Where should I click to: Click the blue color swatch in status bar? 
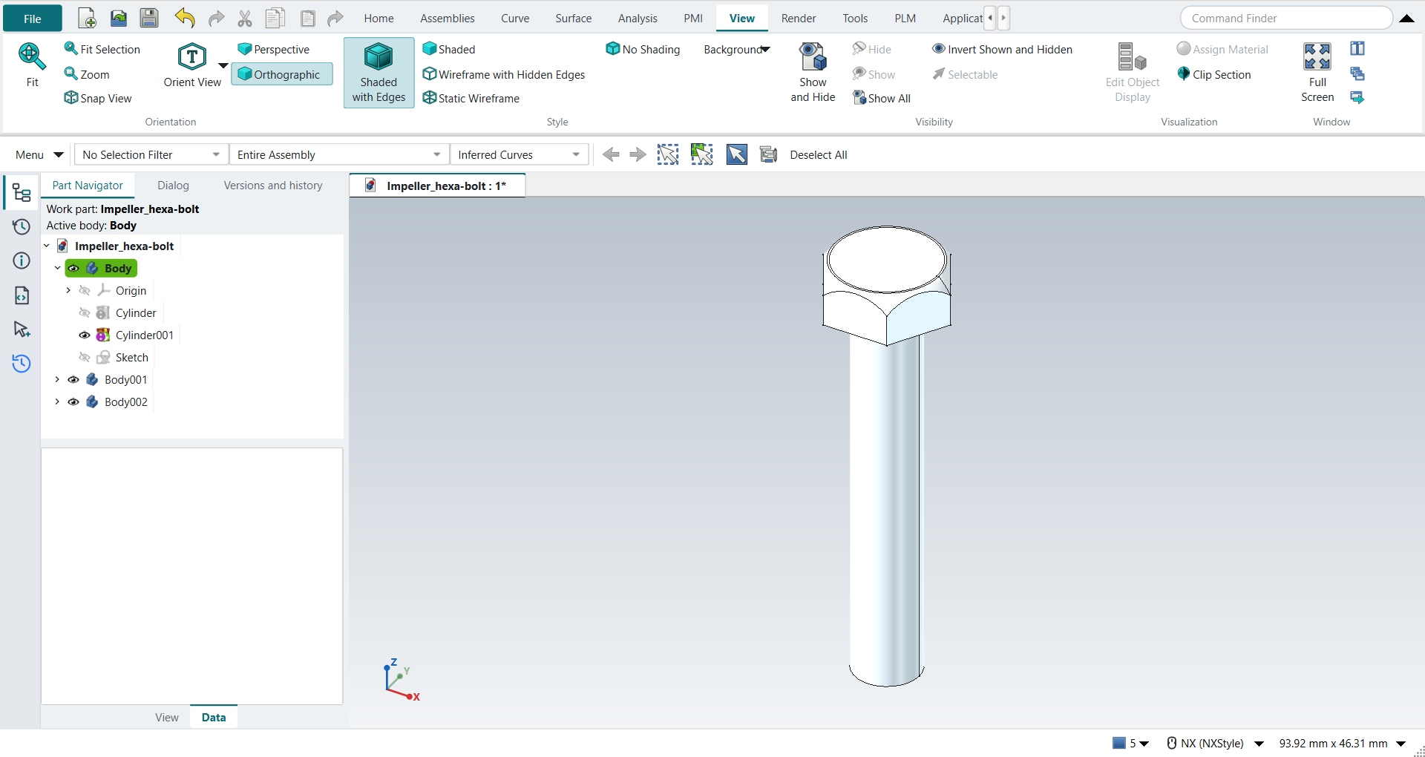coord(1119,743)
